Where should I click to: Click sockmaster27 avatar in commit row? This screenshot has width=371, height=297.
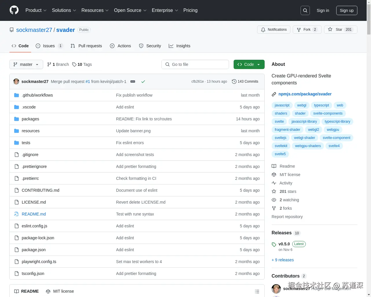(x=16, y=82)
